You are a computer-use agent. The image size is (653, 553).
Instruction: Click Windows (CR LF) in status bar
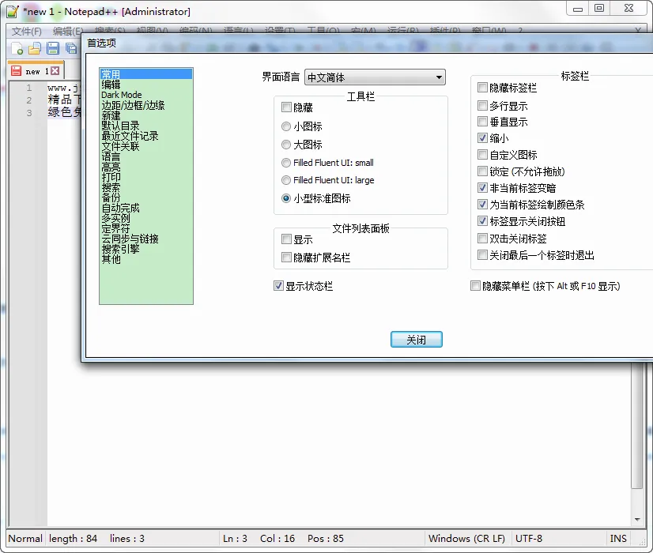[x=466, y=539]
